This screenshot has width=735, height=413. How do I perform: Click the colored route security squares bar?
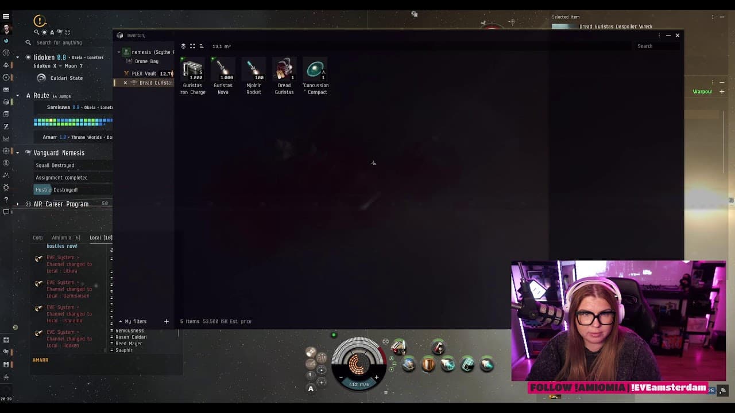pos(73,122)
